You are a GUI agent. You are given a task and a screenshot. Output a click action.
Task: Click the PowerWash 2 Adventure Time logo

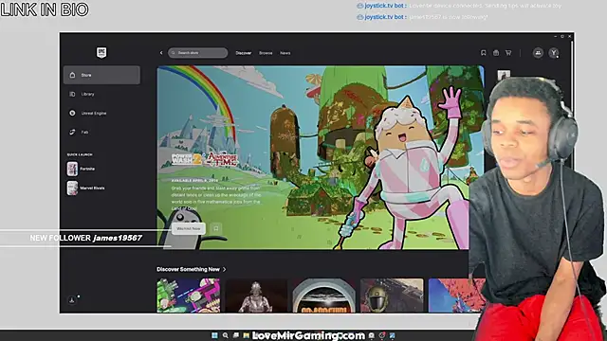coord(204,159)
